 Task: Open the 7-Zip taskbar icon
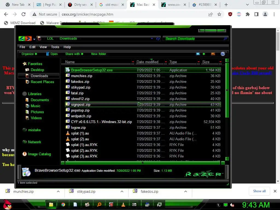tap(134, 205)
